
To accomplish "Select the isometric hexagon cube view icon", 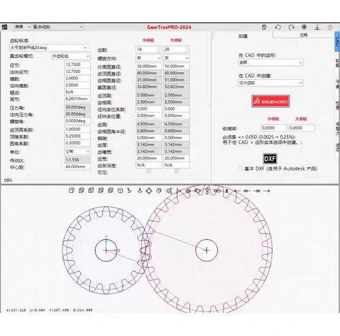I will click(120, 191).
